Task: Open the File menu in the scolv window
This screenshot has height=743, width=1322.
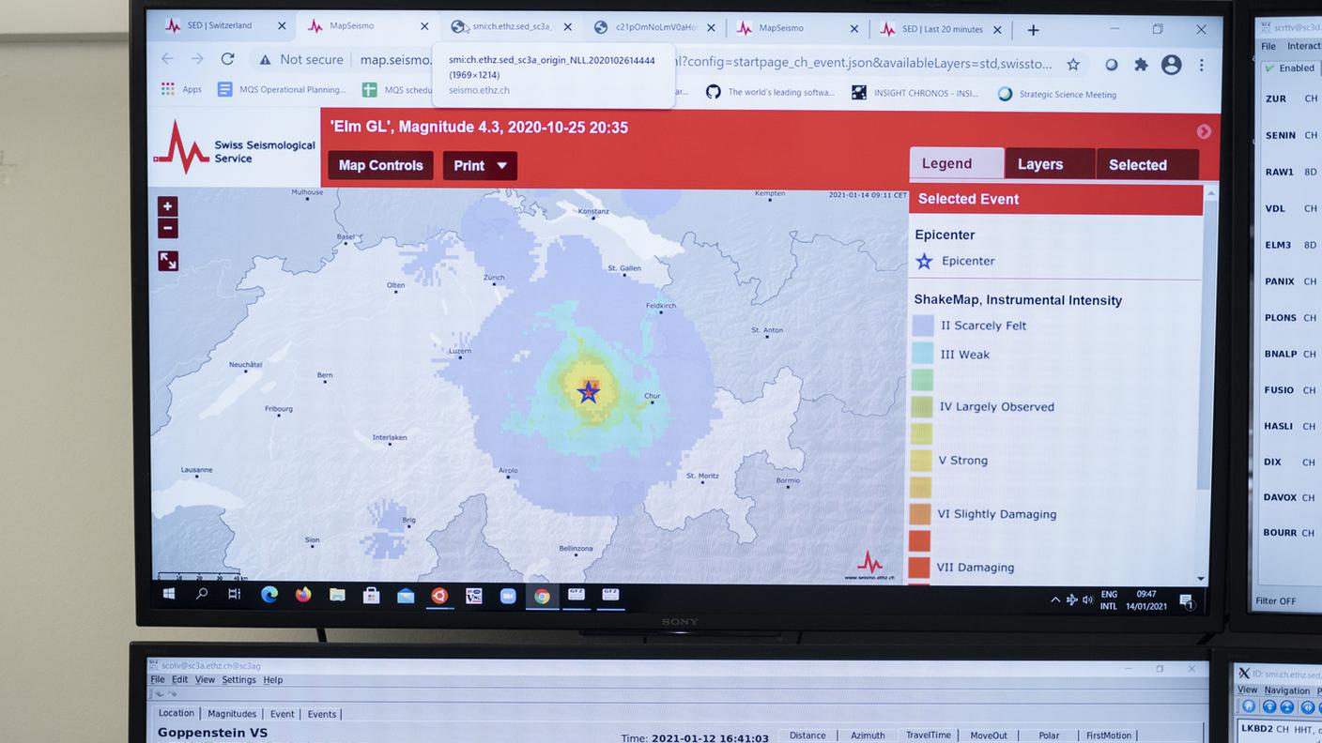Action: tap(158, 679)
